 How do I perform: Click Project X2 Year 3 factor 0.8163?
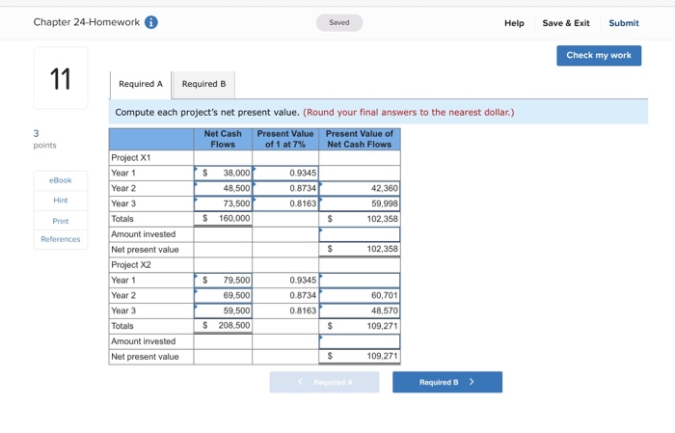[x=285, y=311]
